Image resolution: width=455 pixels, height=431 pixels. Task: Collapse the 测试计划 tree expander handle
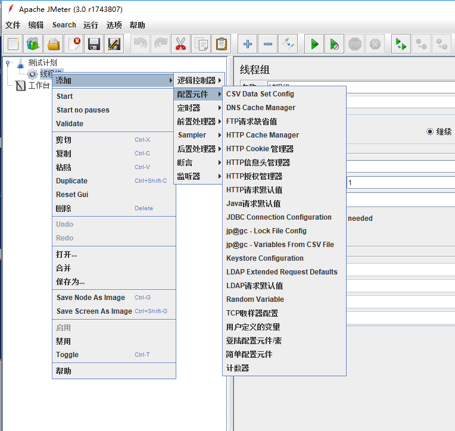[x=8, y=63]
